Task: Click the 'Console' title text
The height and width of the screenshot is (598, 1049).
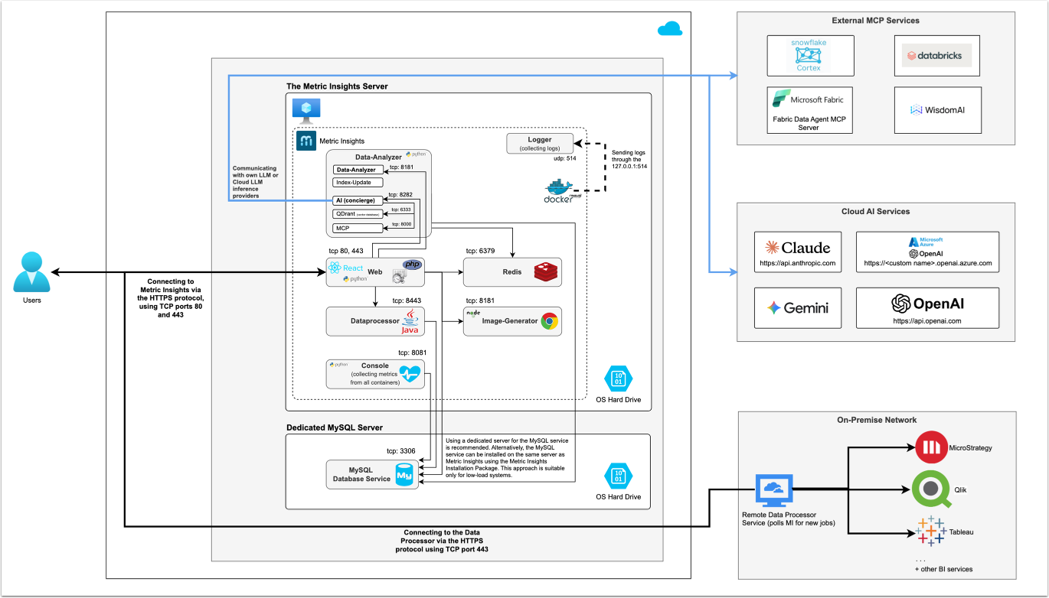Action: 375,366
